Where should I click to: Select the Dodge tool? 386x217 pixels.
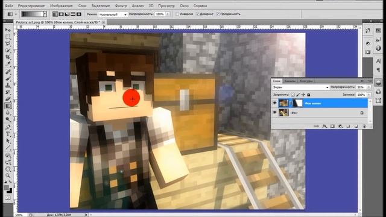pos(8,119)
